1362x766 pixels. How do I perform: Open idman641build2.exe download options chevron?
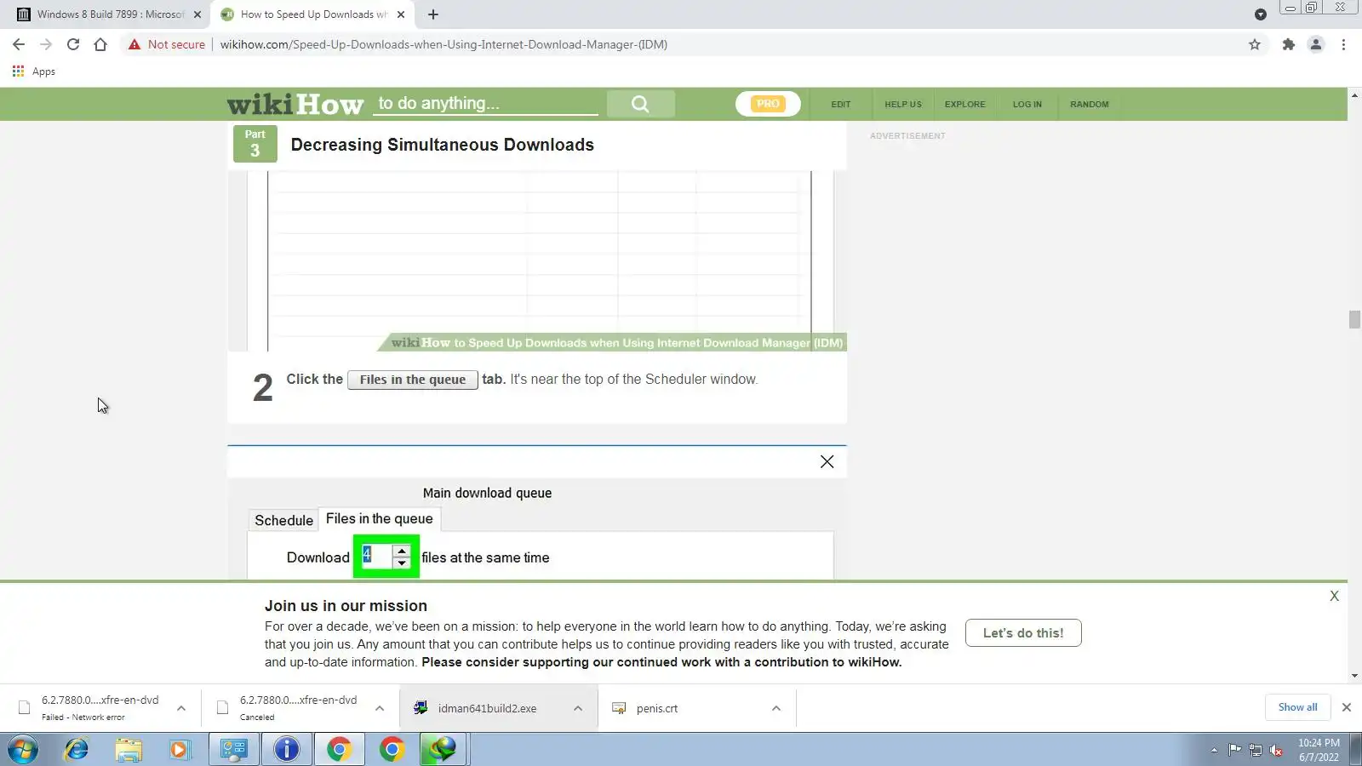point(578,708)
